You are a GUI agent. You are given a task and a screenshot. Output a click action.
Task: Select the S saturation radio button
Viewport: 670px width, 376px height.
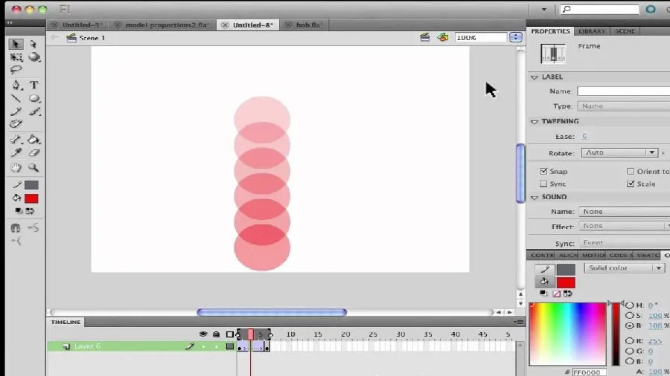pos(629,316)
